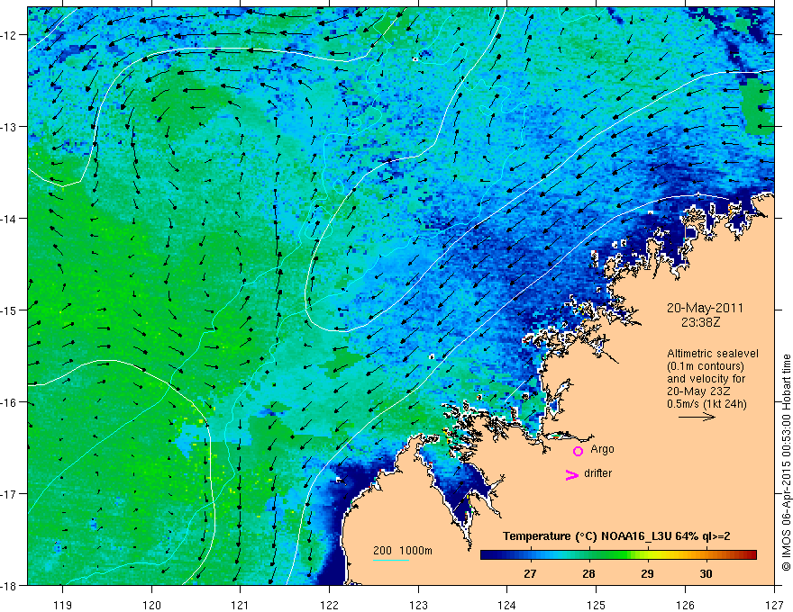The image size is (793, 612).
Task: Click the longitude axis label 121
Action: [x=241, y=605]
